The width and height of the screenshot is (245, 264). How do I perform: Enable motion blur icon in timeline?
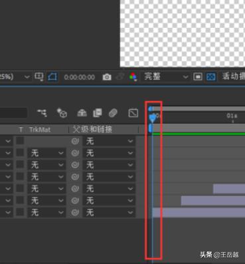point(113,113)
